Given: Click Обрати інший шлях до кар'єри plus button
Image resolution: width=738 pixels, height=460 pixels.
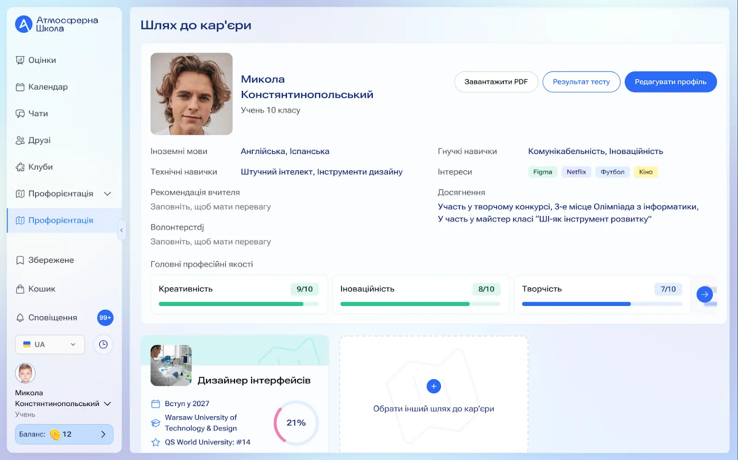Looking at the screenshot, I should point(434,386).
